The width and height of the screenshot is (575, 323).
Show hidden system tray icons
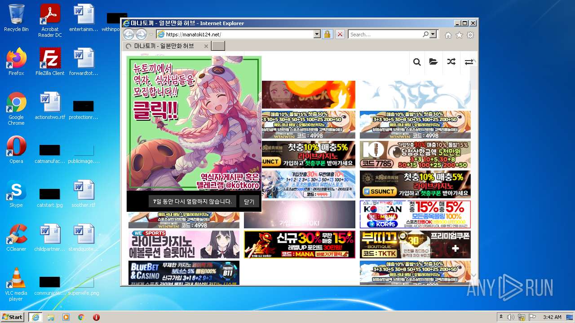point(501,317)
